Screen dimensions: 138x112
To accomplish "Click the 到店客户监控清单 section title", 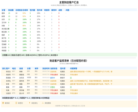I will (x=68, y=61).
